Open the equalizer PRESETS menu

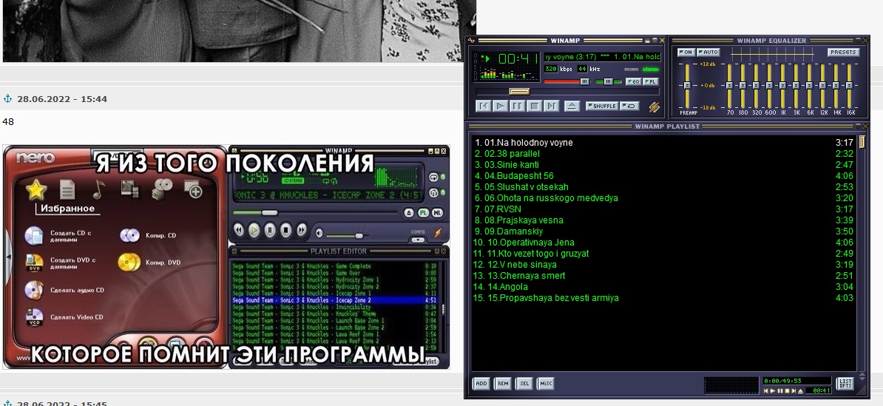point(844,53)
